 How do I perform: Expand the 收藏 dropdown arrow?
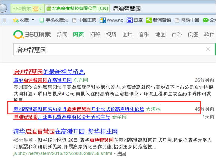[33, 20]
